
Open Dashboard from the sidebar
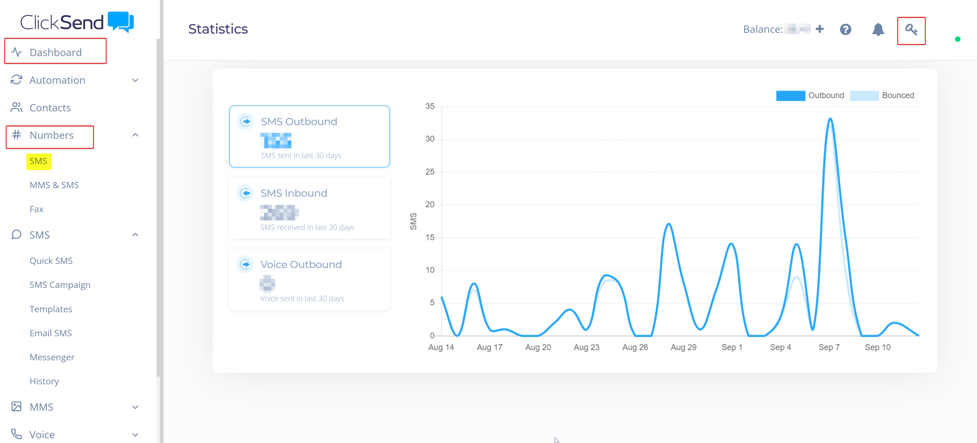coord(55,52)
